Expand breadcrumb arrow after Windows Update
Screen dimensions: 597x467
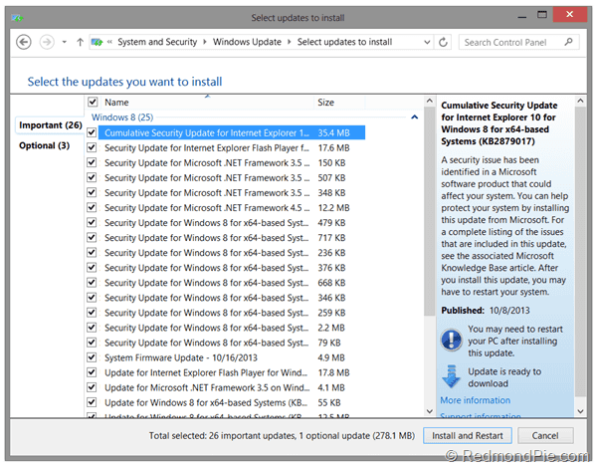pyautogui.click(x=289, y=42)
